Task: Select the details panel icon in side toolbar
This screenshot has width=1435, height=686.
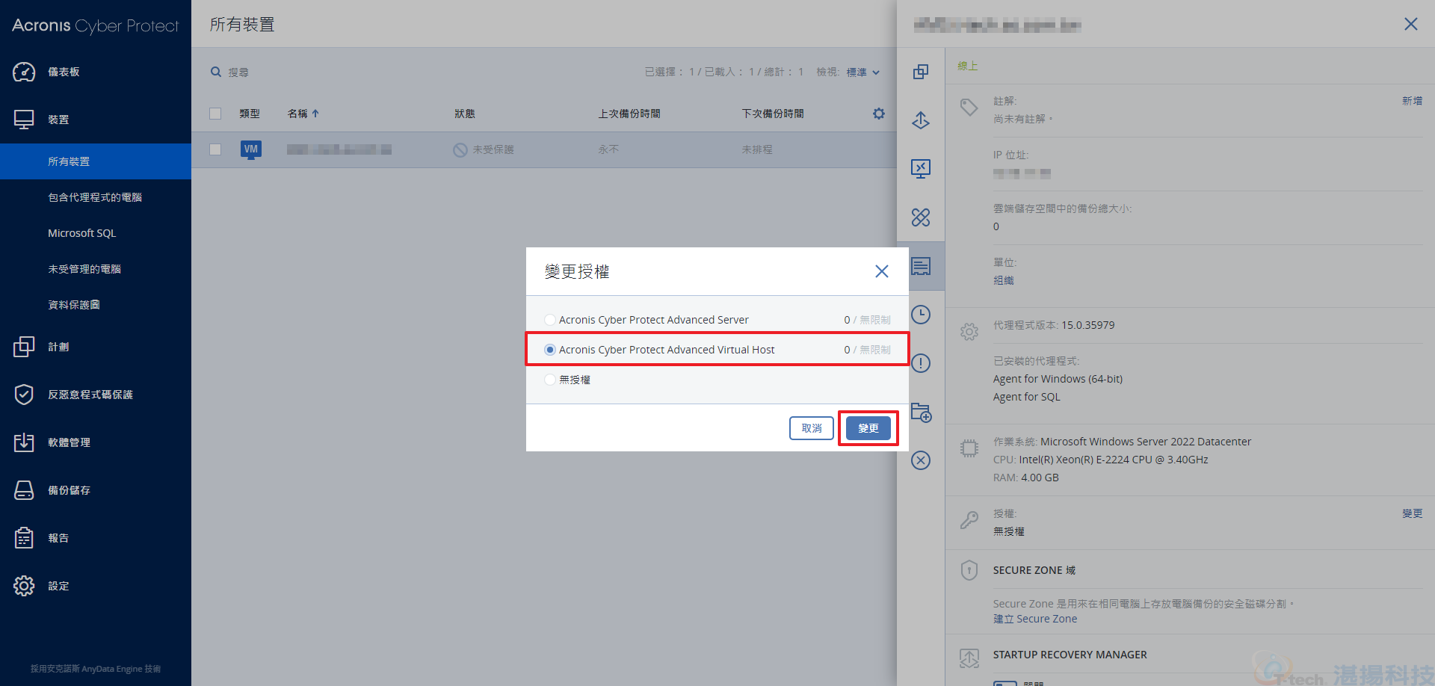Action: 921,266
